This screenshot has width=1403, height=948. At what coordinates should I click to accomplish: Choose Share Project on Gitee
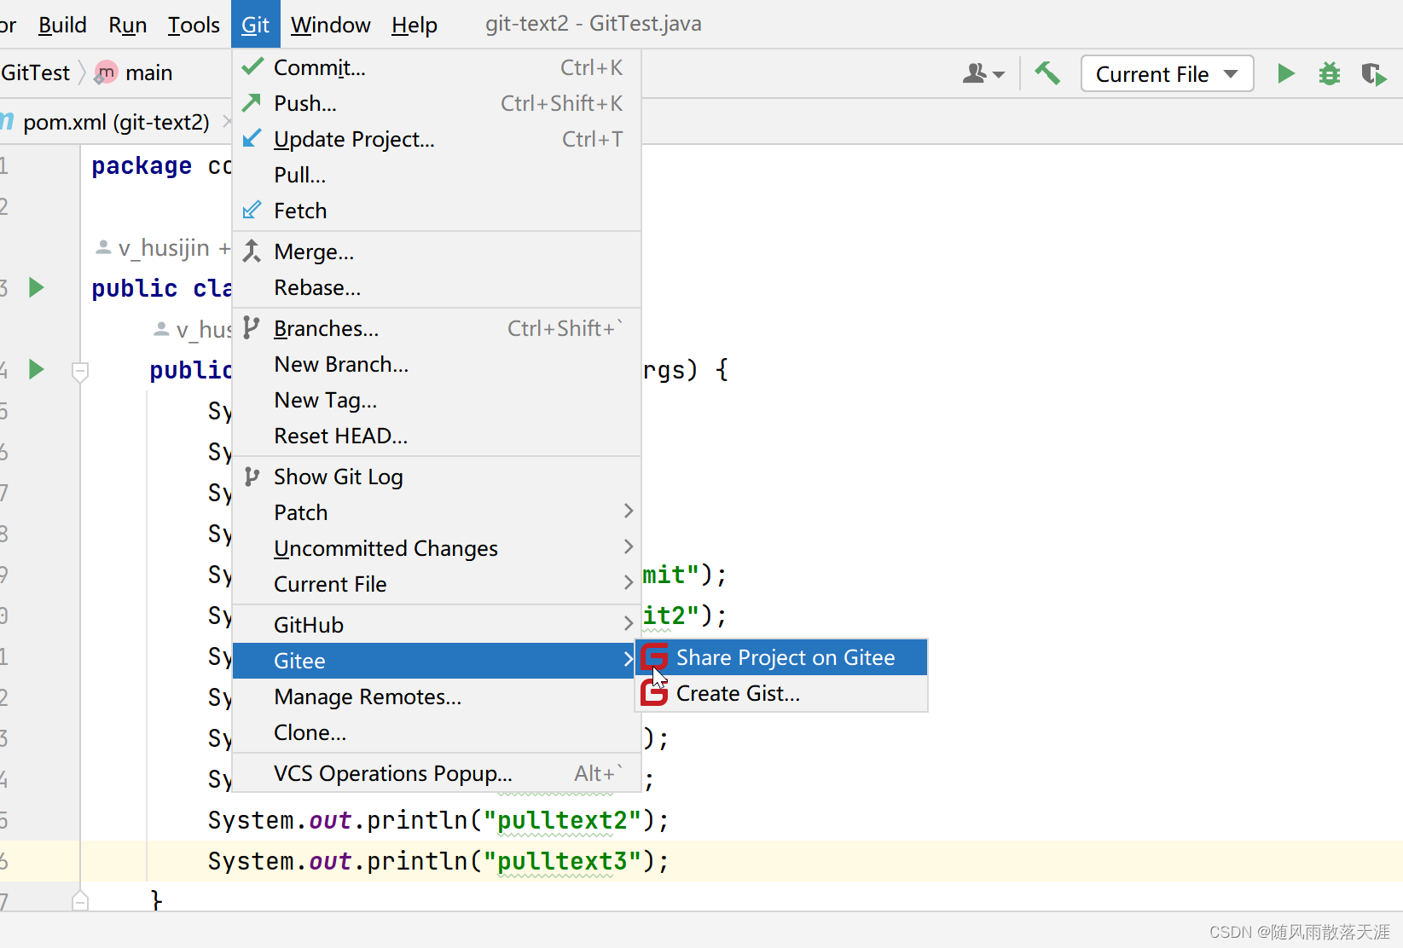click(782, 657)
